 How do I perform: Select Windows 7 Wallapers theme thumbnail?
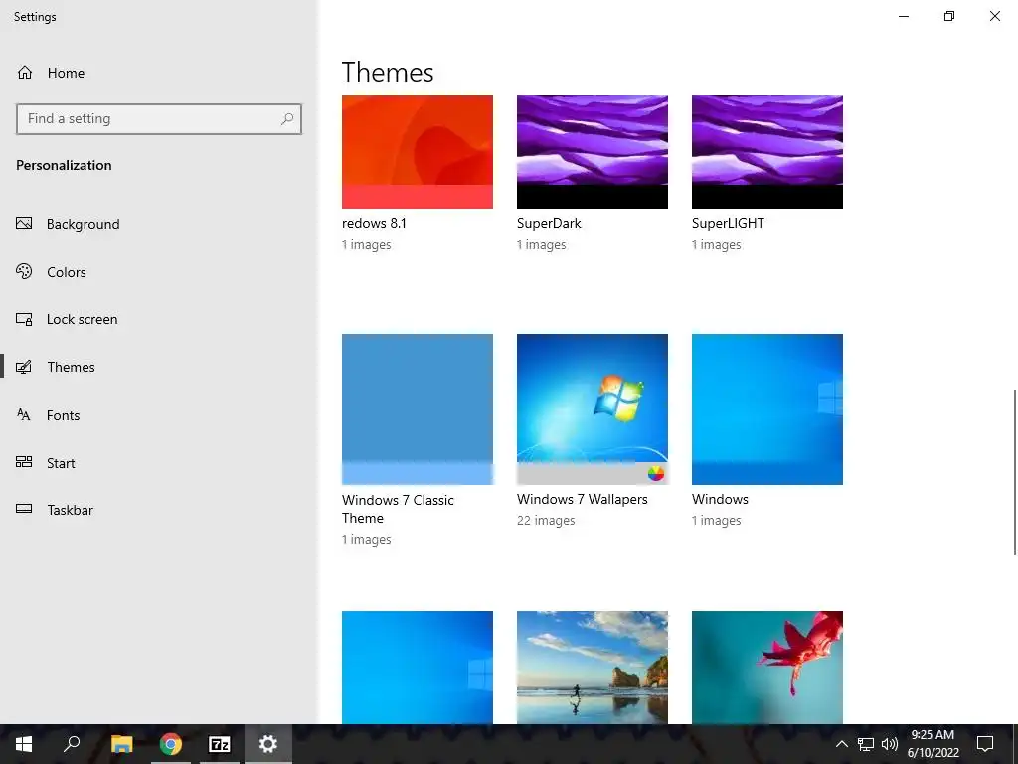pos(593,409)
